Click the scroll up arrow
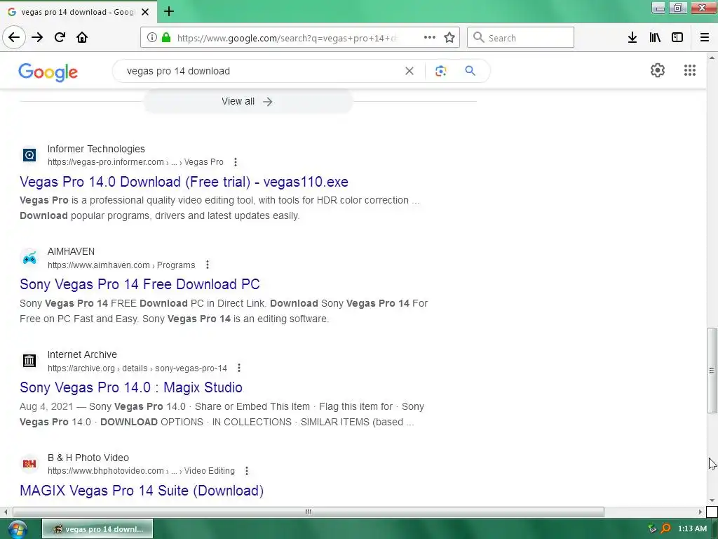Image resolution: width=718 pixels, height=539 pixels. click(x=712, y=58)
